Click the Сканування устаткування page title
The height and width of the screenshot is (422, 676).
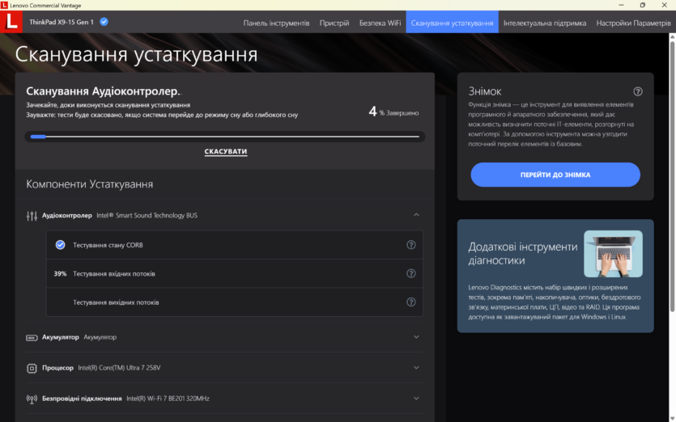[x=136, y=55]
